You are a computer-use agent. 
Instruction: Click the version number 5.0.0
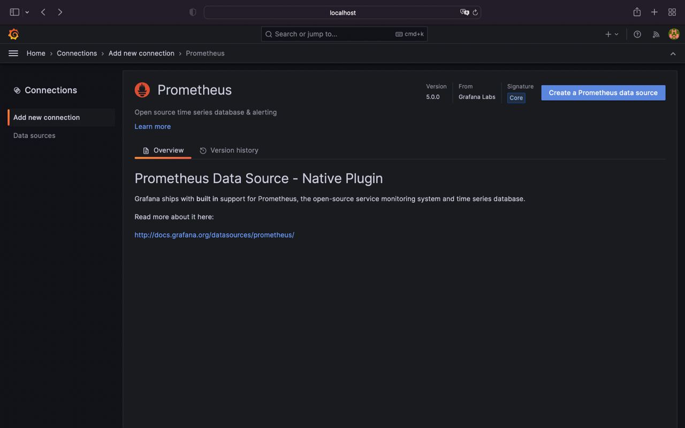[x=433, y=97]
